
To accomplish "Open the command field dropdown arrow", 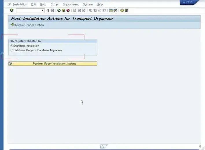I will [43, 10].
